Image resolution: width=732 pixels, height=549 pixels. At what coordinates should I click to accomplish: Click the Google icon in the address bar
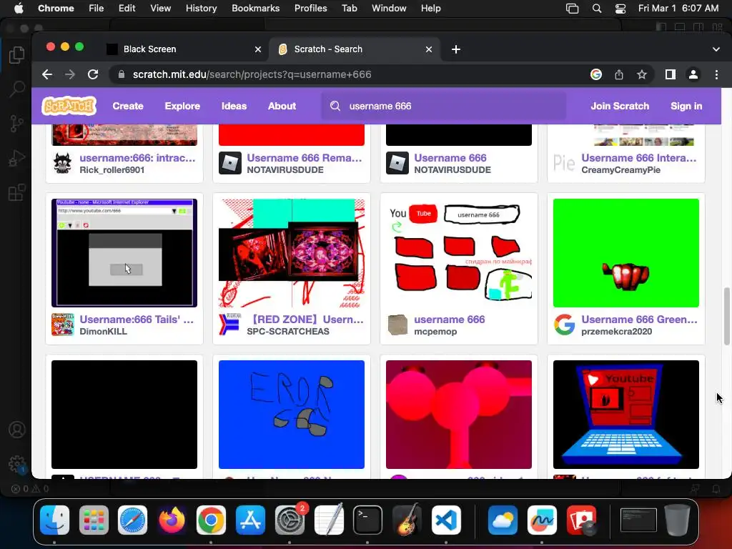[595, 74]
